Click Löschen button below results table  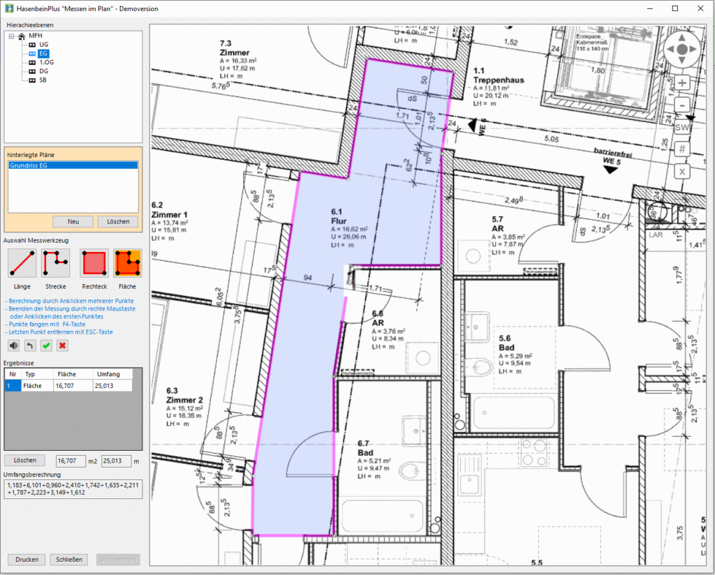coord(24,460)
